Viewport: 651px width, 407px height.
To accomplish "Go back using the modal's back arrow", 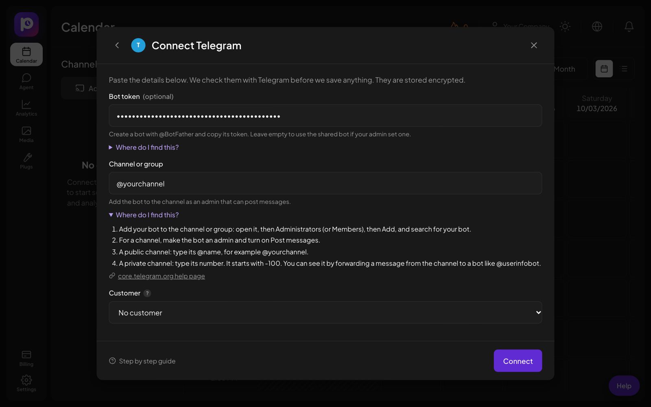I will coord(117,45).
